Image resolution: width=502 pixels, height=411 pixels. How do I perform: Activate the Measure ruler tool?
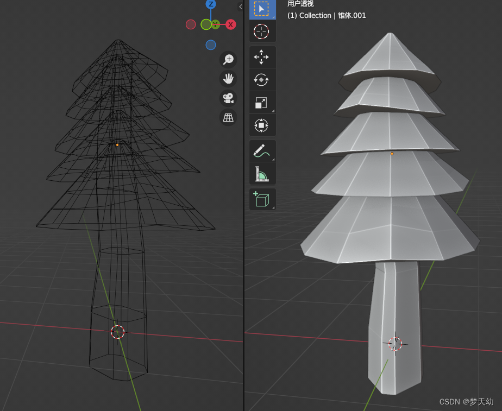pyautogui.click(x=262, y=174)
